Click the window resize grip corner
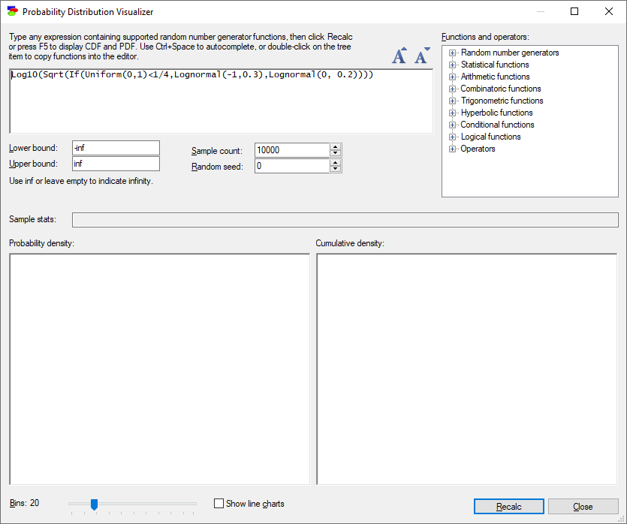 click(x=622, y=519)
